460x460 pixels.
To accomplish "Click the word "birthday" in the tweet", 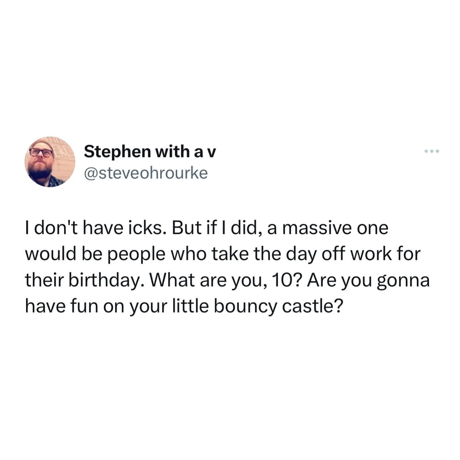I will coord(105,280).
